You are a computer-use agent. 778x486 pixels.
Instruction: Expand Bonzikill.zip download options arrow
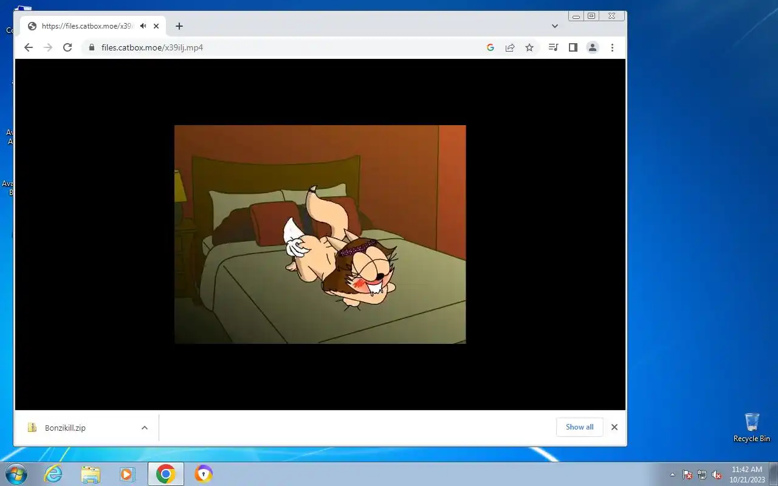(145, 428)
